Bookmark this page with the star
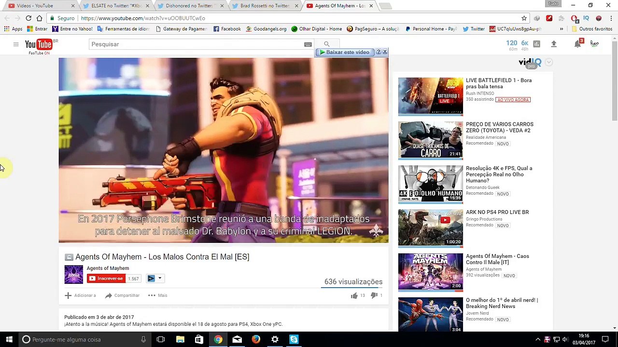 [x=524, y=18]
